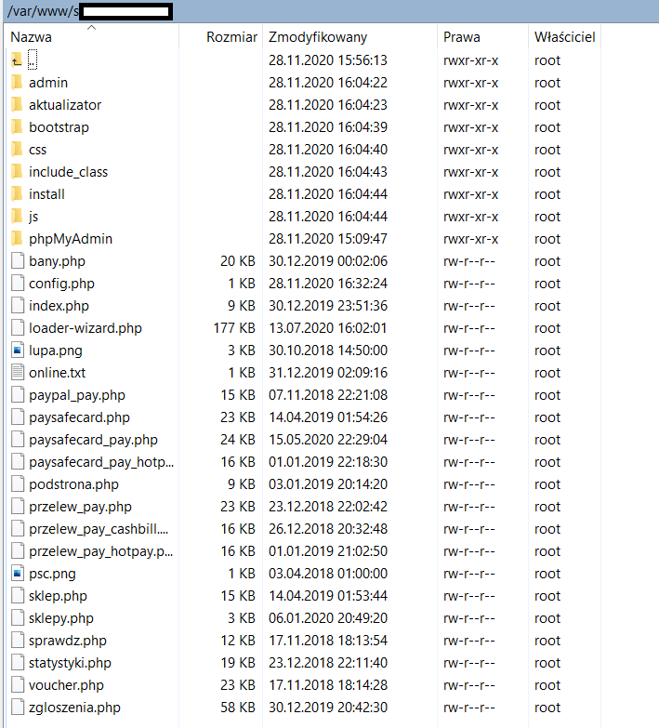This screenshot has height=728, width=659.
Task: Select the lupa.png image file icon
Action: 17,351
